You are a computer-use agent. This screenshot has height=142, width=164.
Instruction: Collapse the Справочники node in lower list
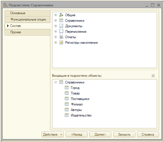tap(56, 82)
